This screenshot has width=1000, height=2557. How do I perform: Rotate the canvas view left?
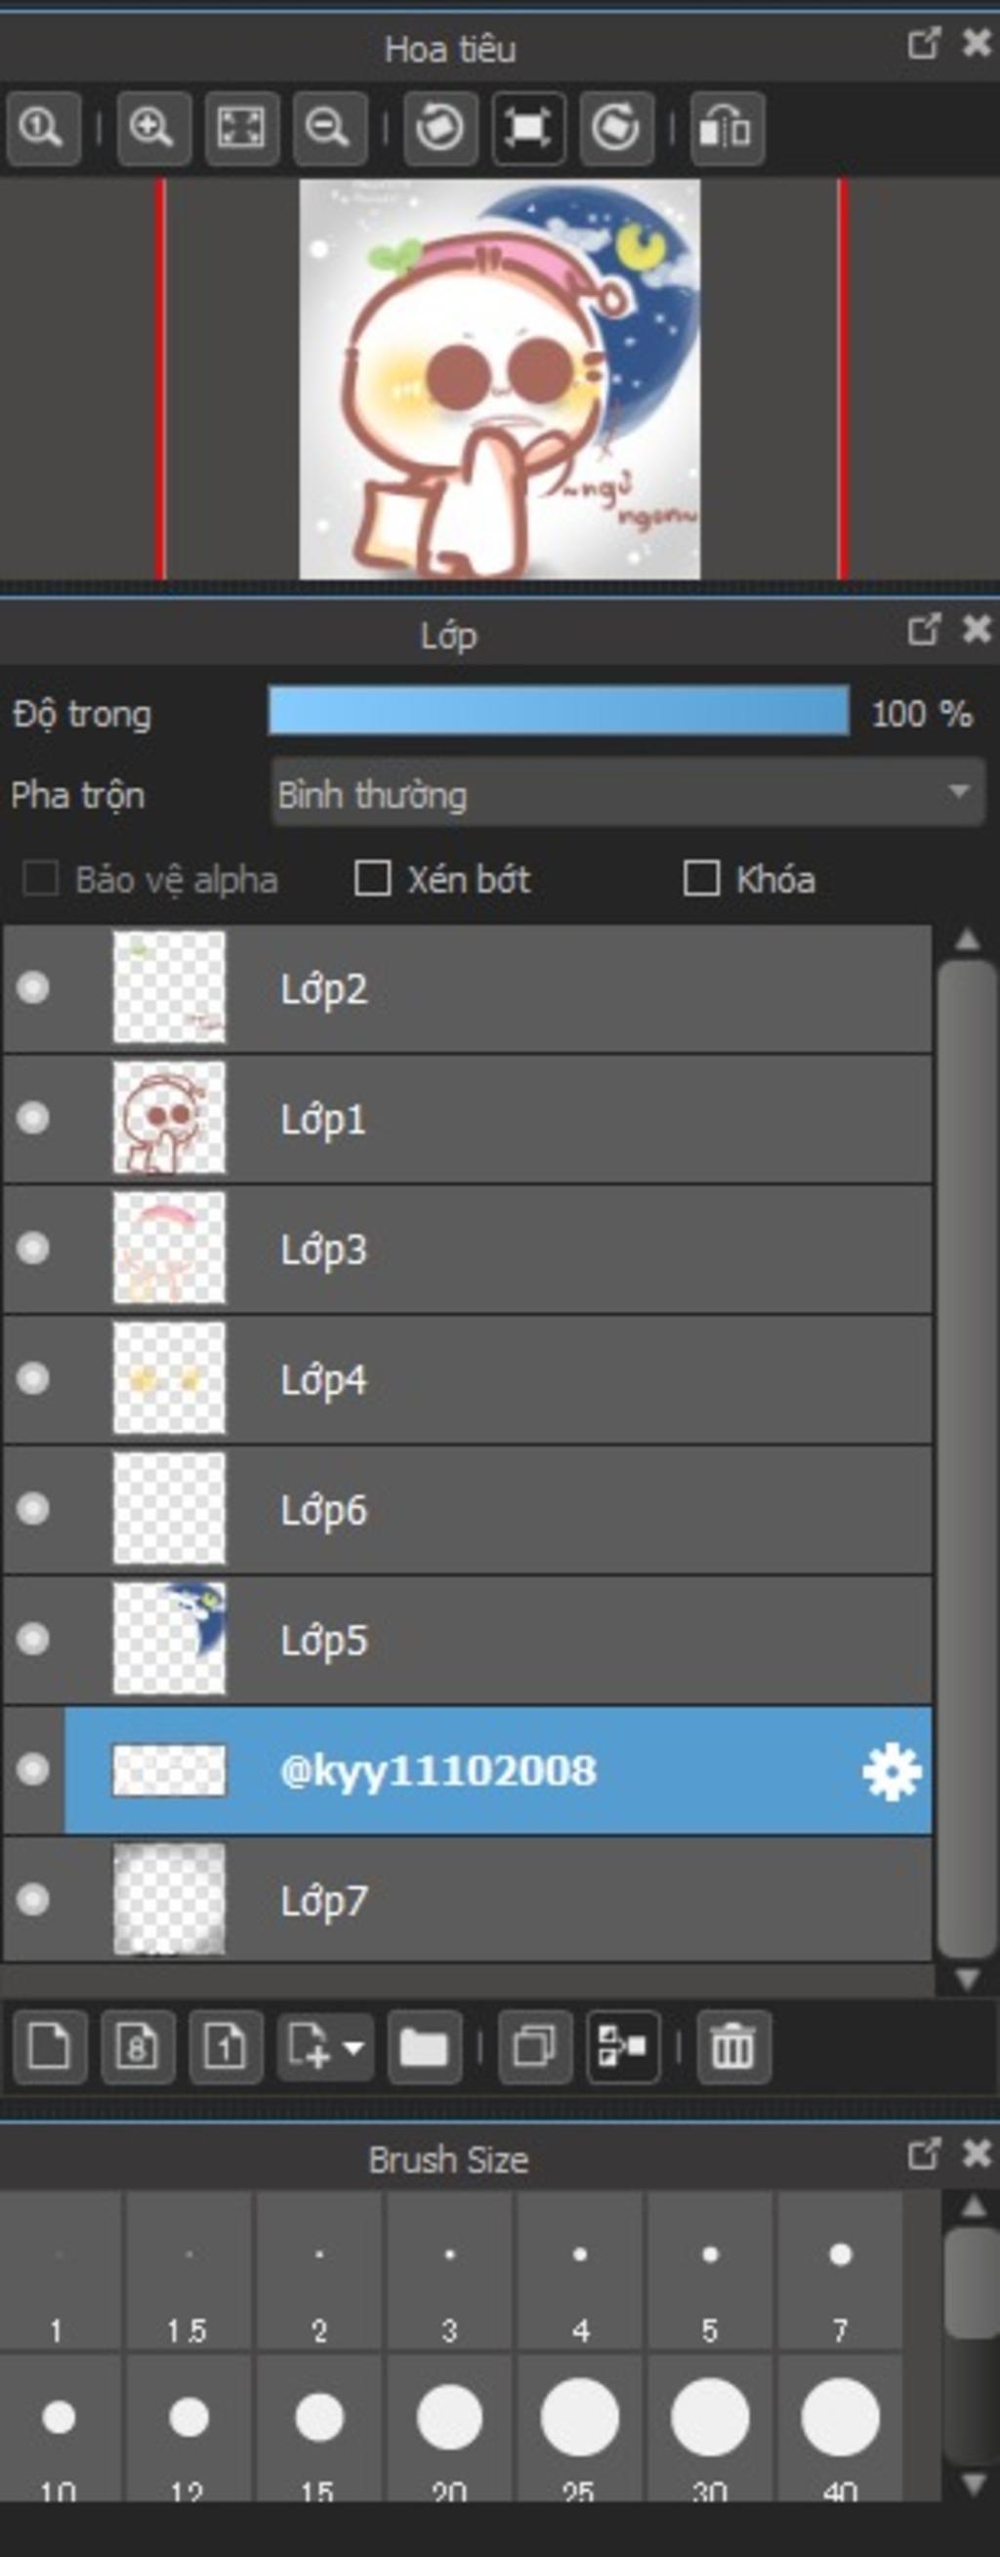[439, 128]
